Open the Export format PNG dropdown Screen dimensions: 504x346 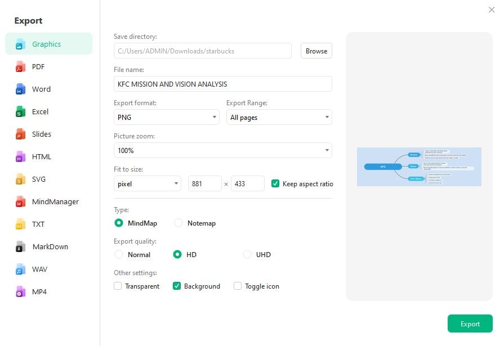(167, 117)
